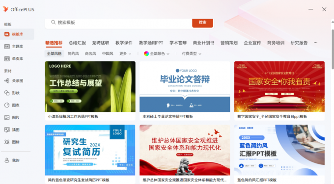The image size is (334, 184).
Task: Select the 图标 icons library icon
Action: click(x=7, y=142)
